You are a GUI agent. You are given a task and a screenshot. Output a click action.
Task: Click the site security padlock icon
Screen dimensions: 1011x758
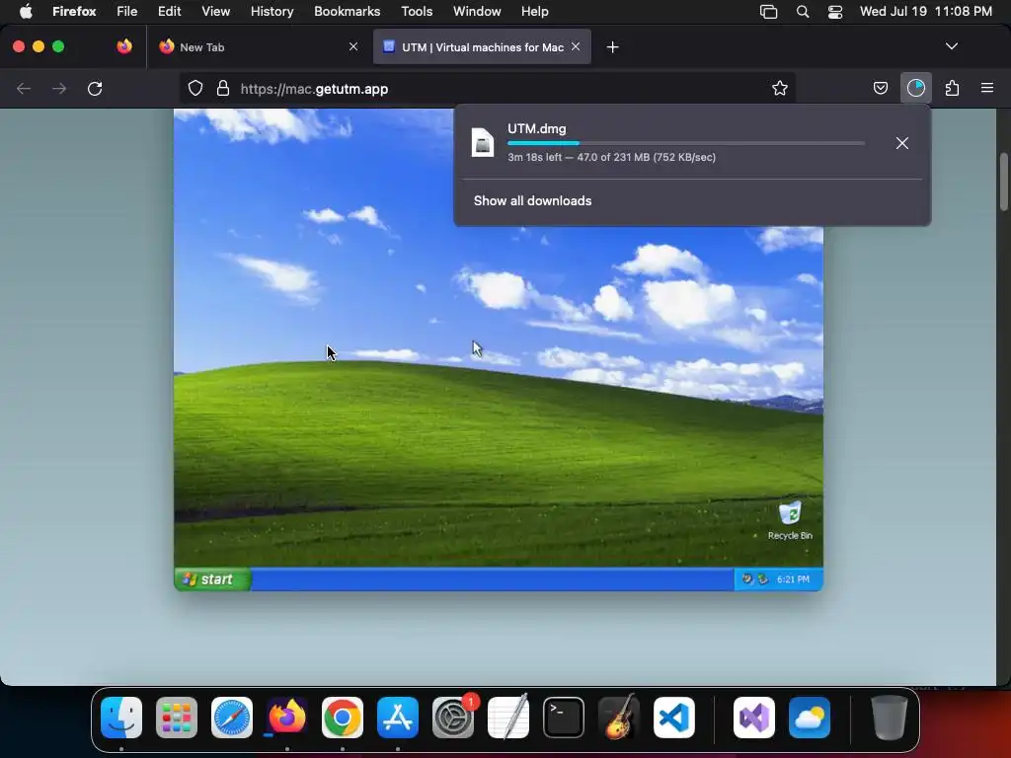(223, 88)
